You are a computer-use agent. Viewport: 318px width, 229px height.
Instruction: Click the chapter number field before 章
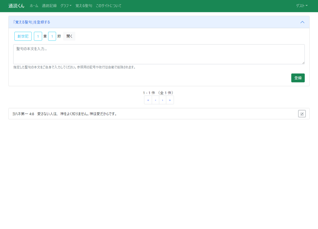[x=38, y=36]
